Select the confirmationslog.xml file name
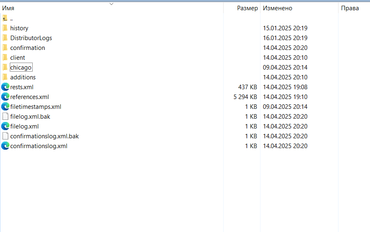The image size is (370, 232). click(39, 146)
